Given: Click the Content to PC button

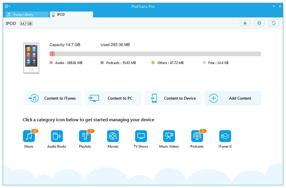Looking at the screenshot, I should coord(113,98).
